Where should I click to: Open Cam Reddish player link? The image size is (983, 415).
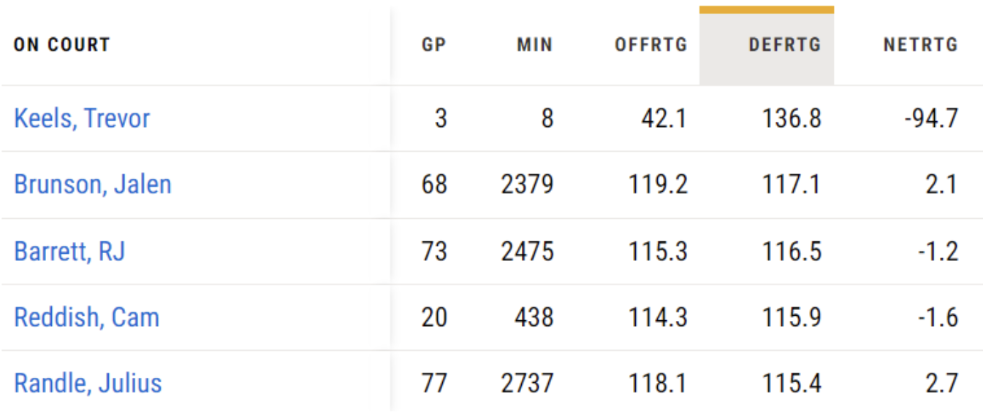[86, 317]
